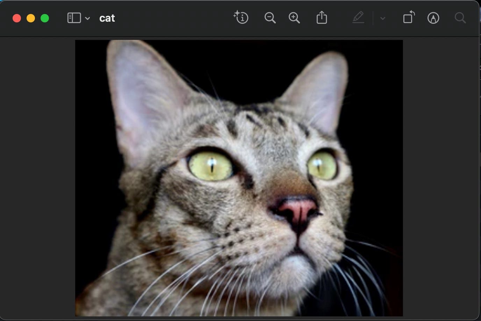The width and height of the screenshot is (481, 321).
Task: Toggle Markup annotation mode
Action: click(x=433, y=18)
